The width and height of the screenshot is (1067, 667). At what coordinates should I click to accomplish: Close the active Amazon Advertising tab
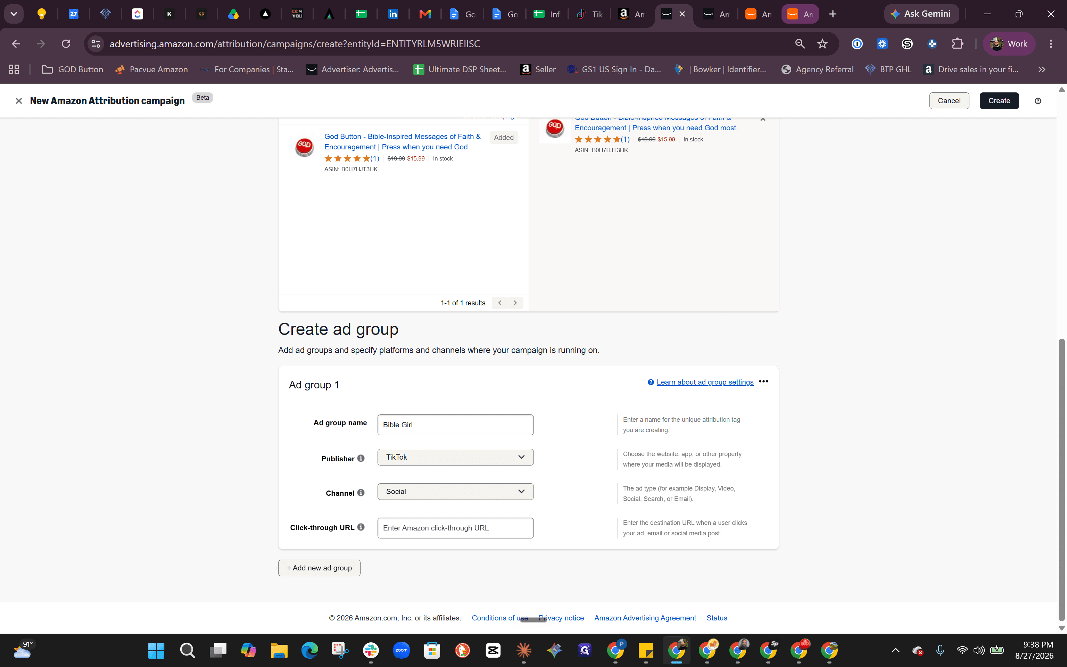(x=682, y=14)
